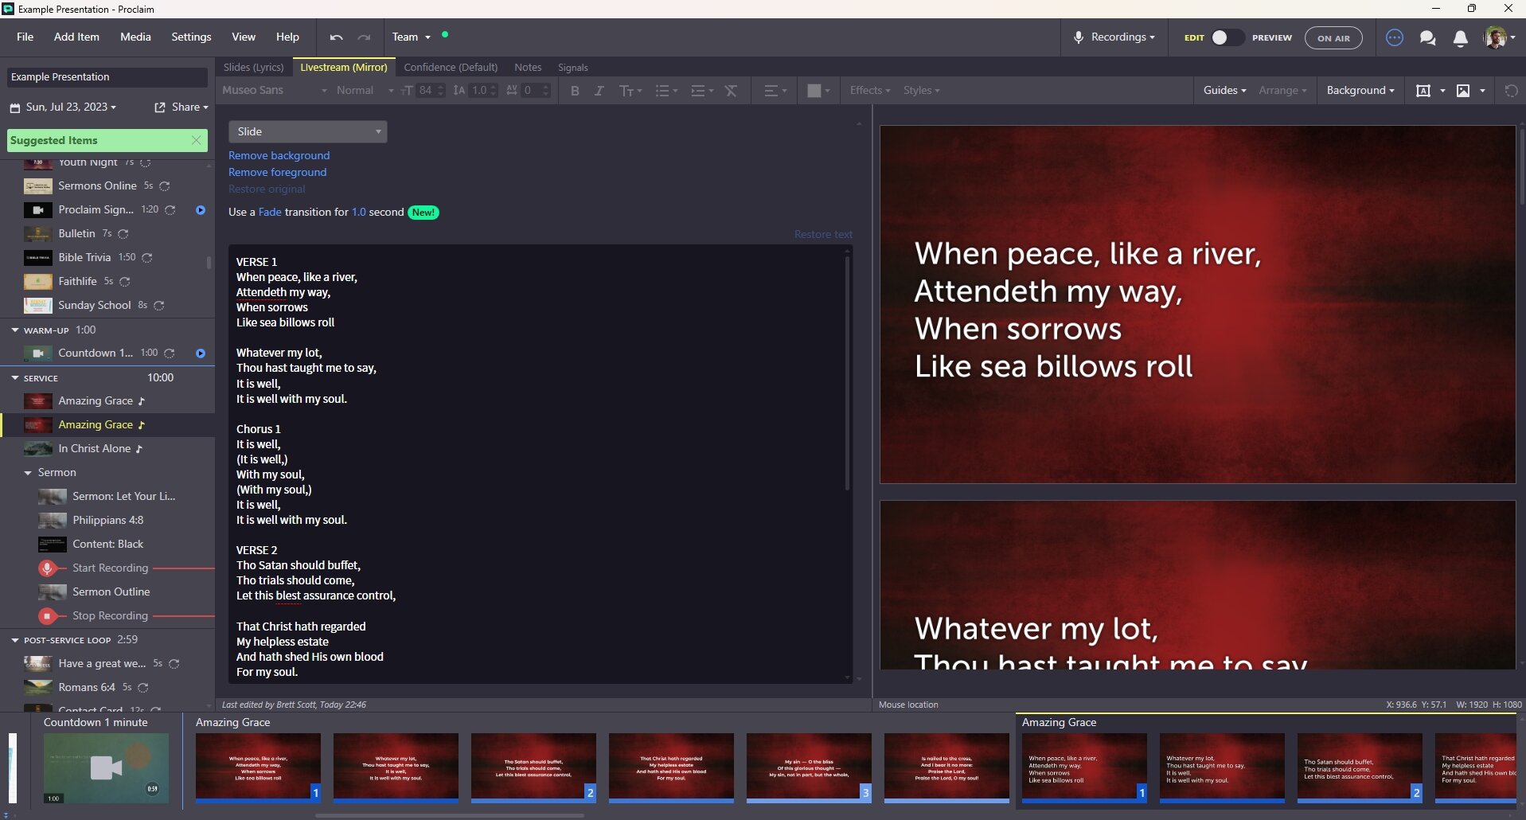Viewport: 1526px width, 820px height.
Task: Open the Background dropdown
Action: [x=1360, y=90]
